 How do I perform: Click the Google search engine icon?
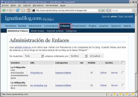click(x=108, y=11)
